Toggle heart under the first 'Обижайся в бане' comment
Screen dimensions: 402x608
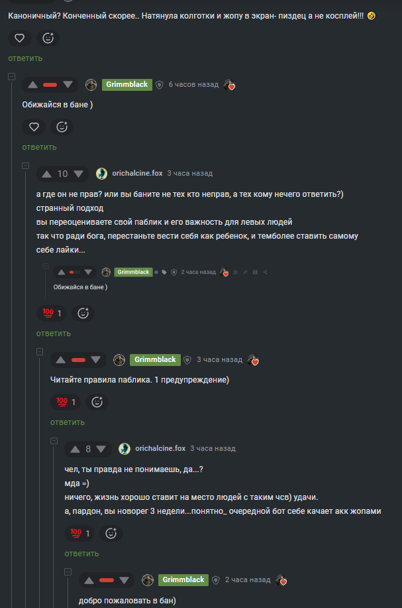tap(34, 127)
